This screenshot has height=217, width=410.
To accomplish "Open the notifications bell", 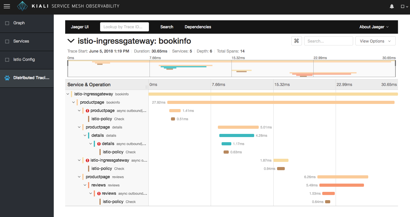I will (392, 6).
